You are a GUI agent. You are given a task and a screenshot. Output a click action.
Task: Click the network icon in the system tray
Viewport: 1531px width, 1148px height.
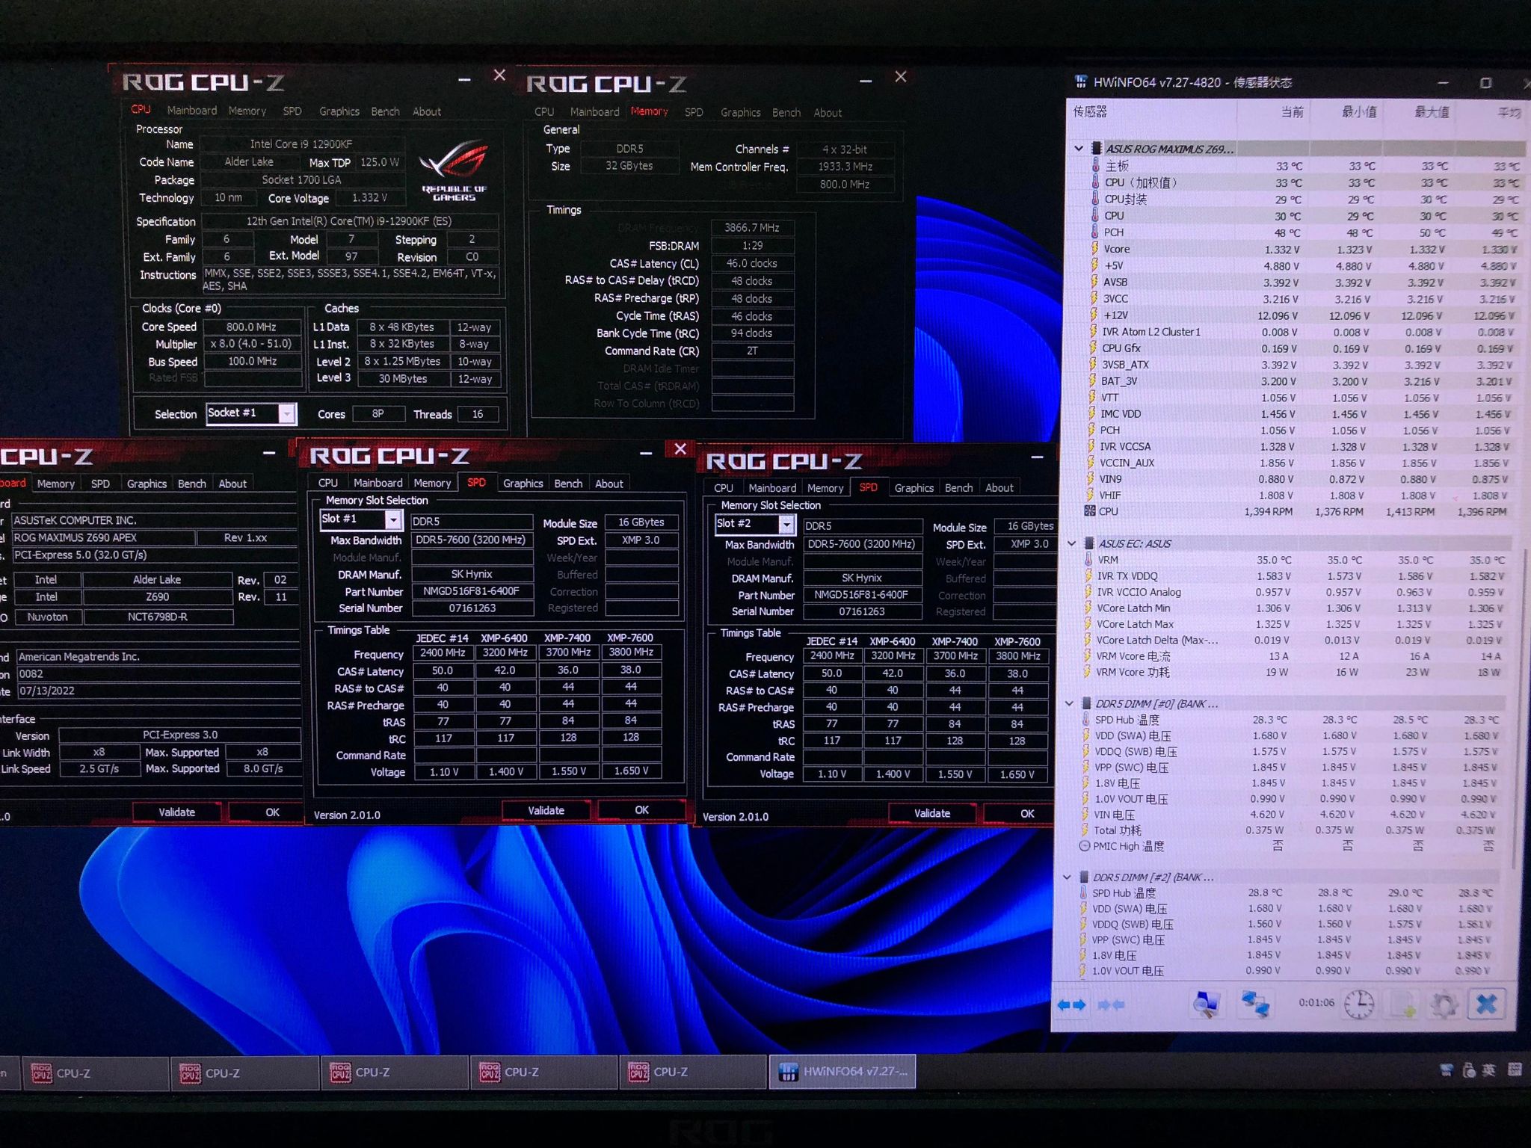click(1446, 1070)
